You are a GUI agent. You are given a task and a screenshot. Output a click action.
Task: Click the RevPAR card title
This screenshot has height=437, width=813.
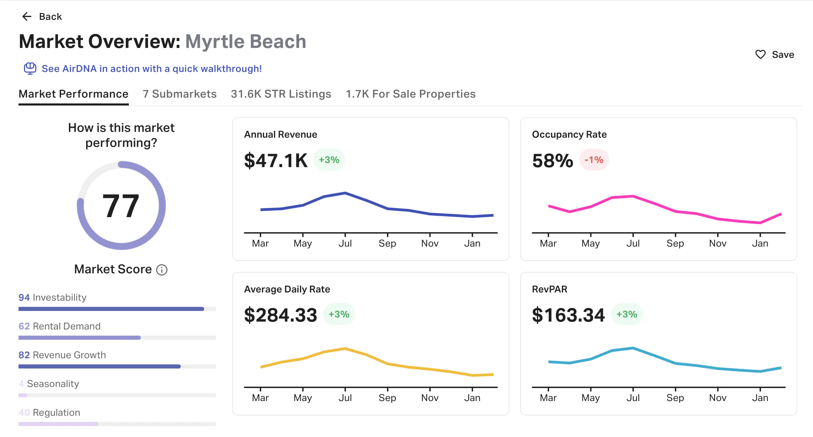click(x=549, y=289)
